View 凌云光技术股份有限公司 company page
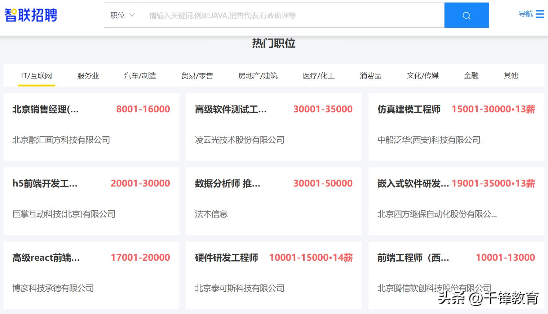Image resolution: width=548 pixels, height=314 pixels. coord(239,140)
